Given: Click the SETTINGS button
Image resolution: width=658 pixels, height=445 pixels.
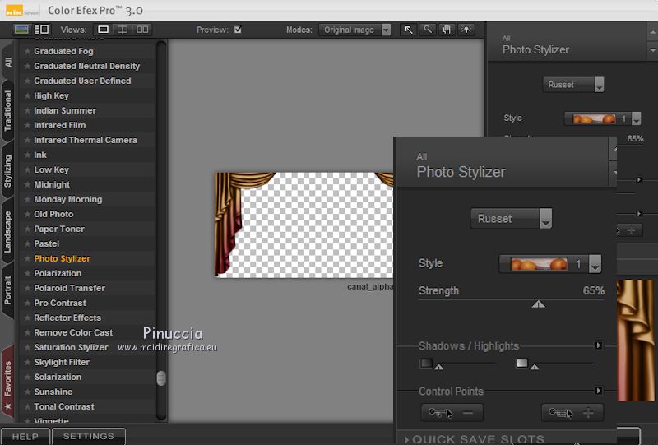Looking at the screenshot, I should tap(89, 437).
